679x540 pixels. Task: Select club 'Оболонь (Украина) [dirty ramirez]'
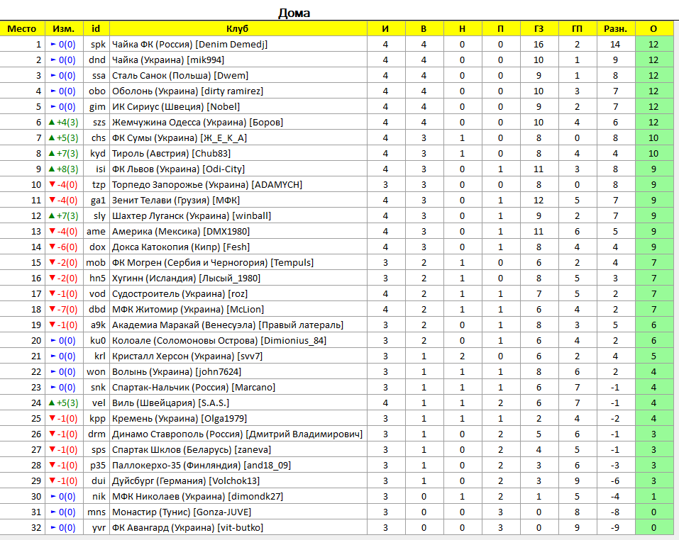pyautogui.click(x=187, y=91)
